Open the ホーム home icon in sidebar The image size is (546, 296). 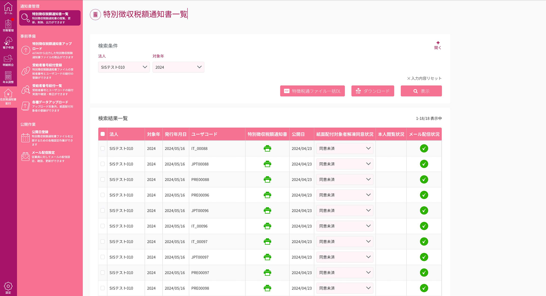point(8,8)
